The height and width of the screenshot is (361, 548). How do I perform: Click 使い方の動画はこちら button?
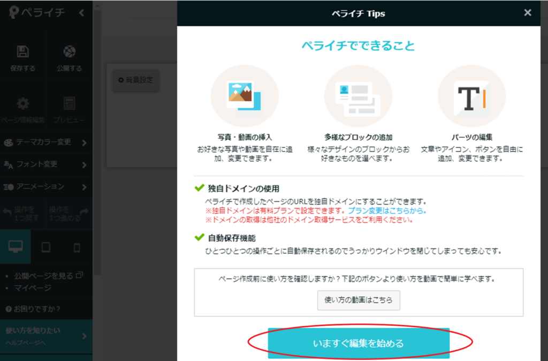pyautogui.click(x=359, y=300)
